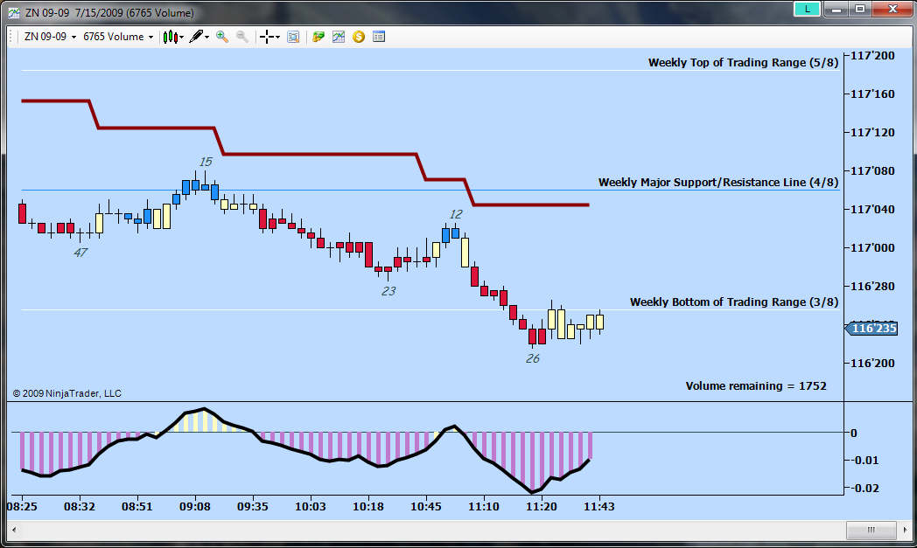This screenshot has height=548, width=917.
Task: Click the 117'000 price axis label
Action: click(x=872, y=247)
